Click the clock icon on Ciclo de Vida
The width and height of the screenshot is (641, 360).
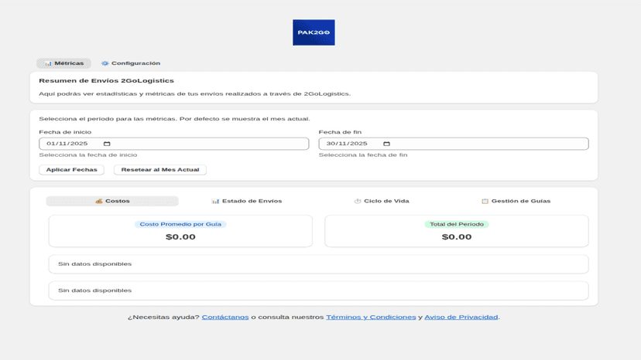tap(358, 201)
